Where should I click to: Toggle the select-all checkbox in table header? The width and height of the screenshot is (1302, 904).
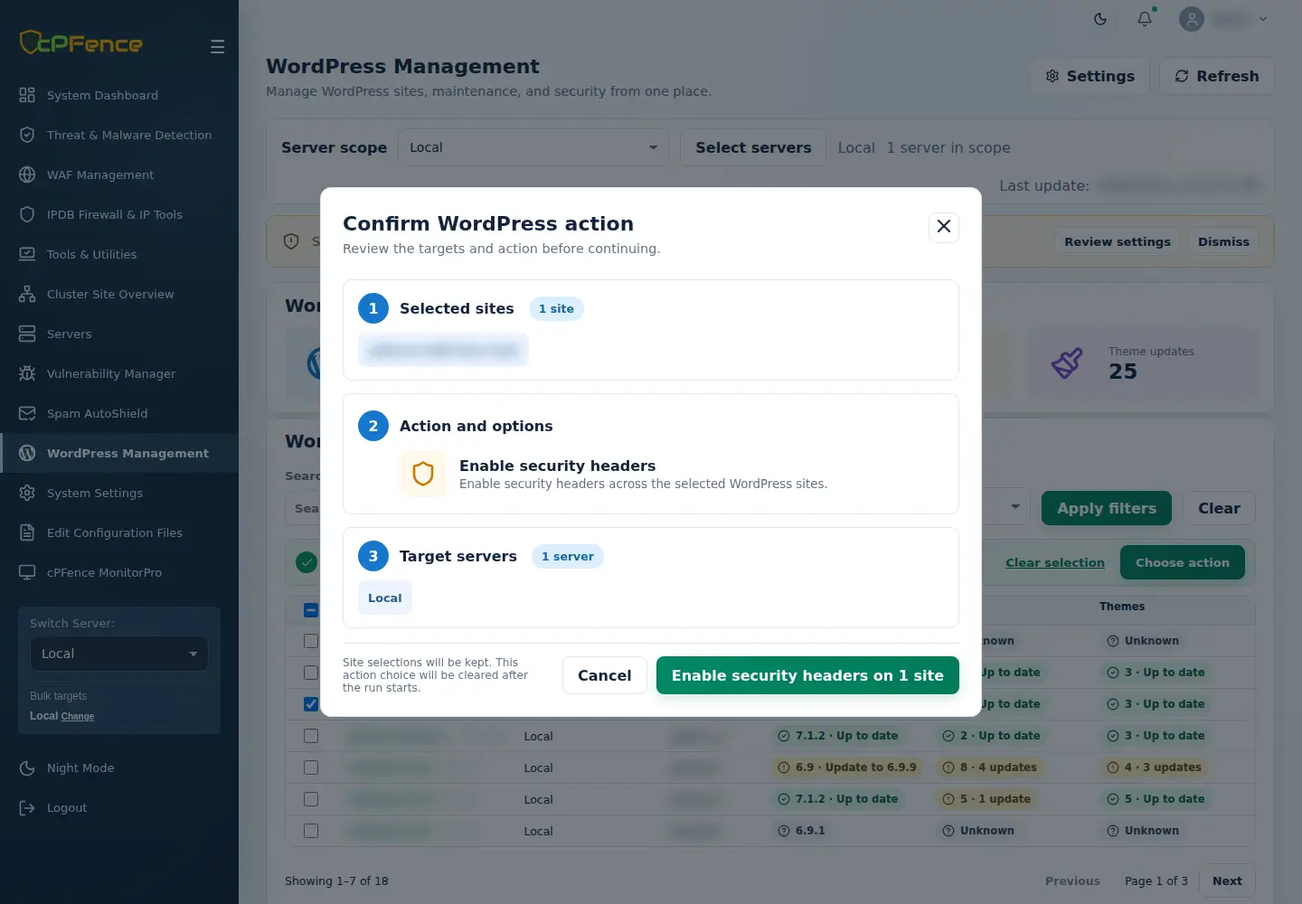click(x=311, y=610)
